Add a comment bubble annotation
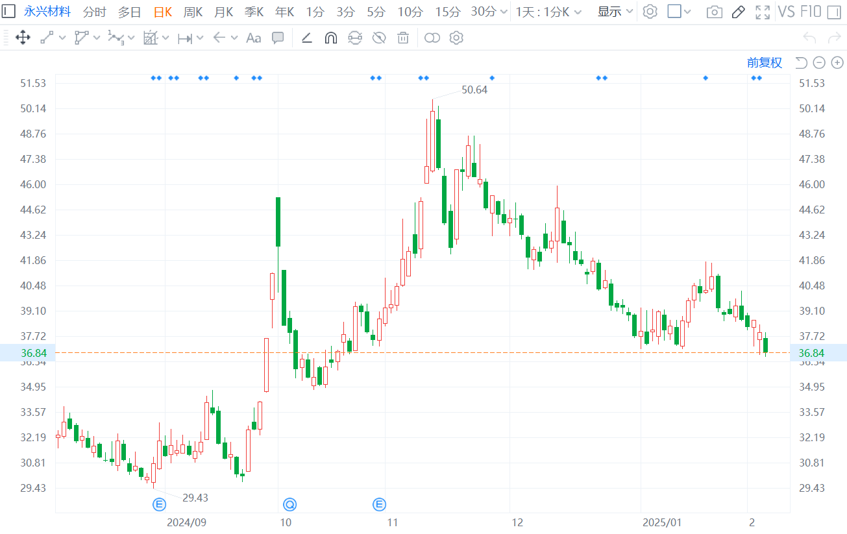 (278, 38)
